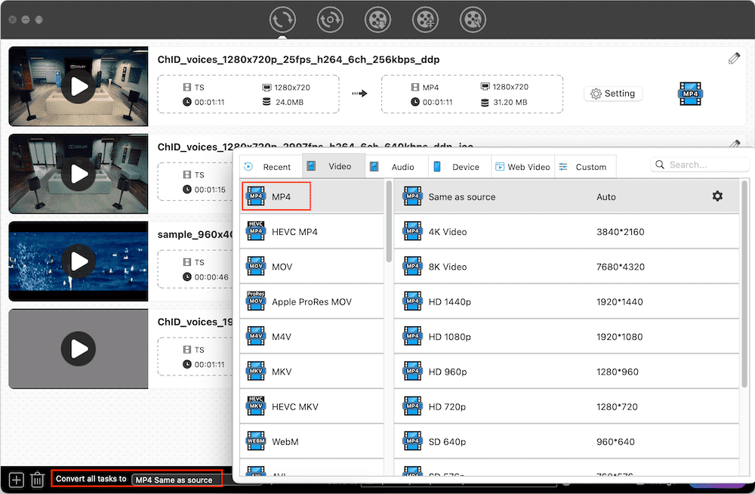This screenshot has width=755, height=494.
Task: Click the Auto resolution value
Action: coord(606,196)
